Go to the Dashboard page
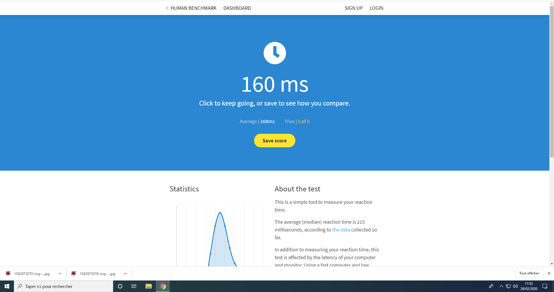Viewport: 554px width, 292px height. [x=237, y=8]
